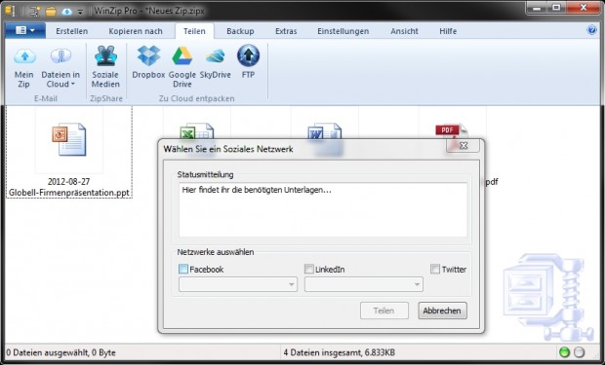
Task: Click the Abbrechen button
Action: click(442, 310)
